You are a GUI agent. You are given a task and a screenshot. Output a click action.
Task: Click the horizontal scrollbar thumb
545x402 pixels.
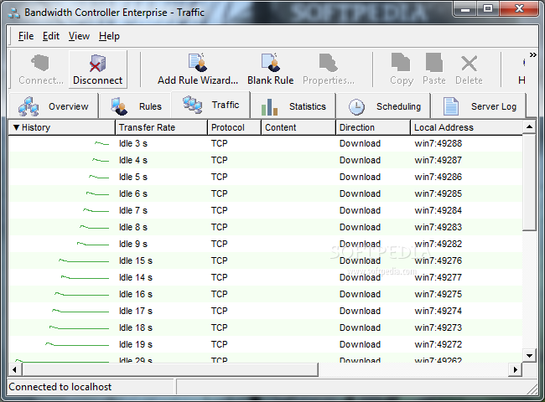coord(170,369)
